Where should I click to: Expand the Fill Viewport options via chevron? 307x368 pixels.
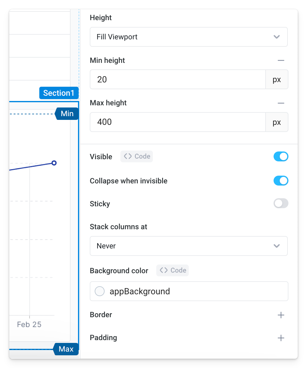pos(276,37)
